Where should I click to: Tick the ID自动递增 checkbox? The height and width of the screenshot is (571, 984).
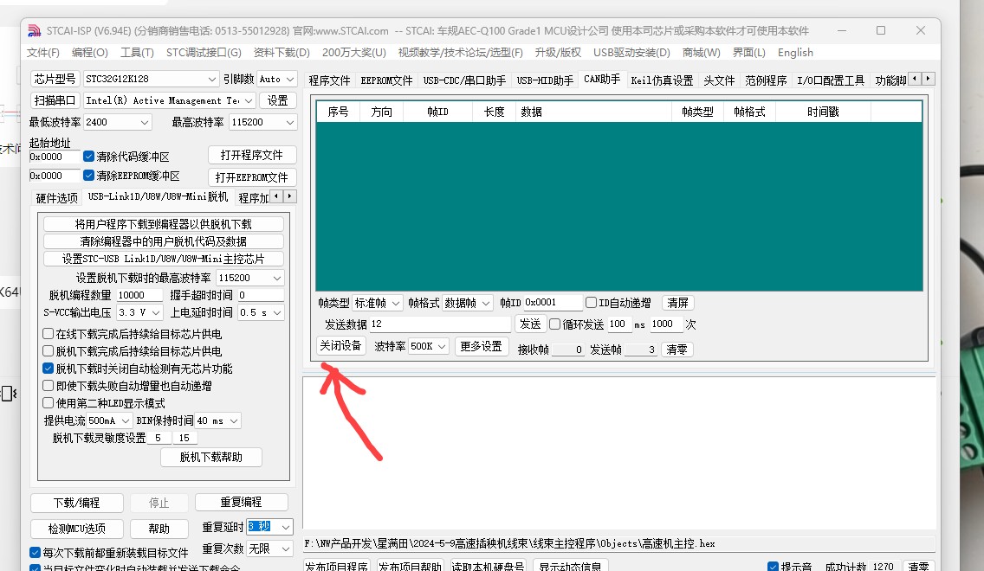[x=591, y=303]
